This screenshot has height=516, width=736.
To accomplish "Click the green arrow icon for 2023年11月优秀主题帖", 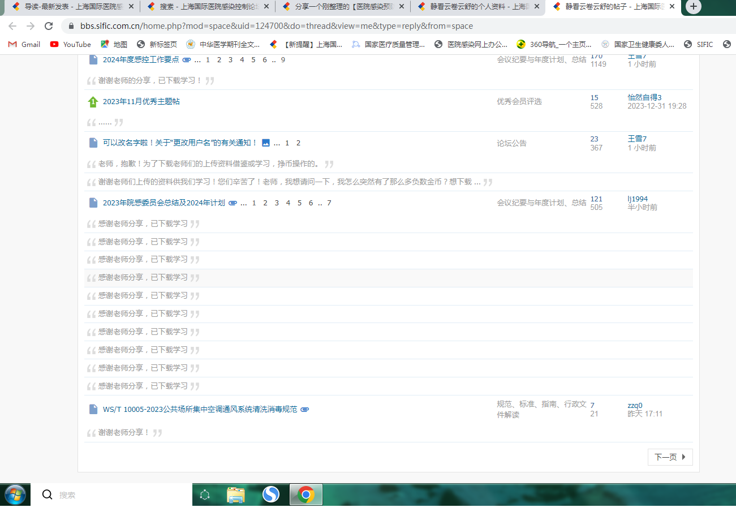I will point(93,101).
